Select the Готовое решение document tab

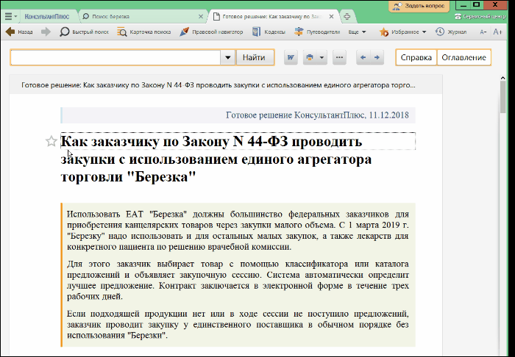(270, 16)
